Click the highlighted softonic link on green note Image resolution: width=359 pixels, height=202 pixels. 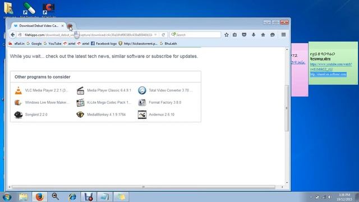328,74
